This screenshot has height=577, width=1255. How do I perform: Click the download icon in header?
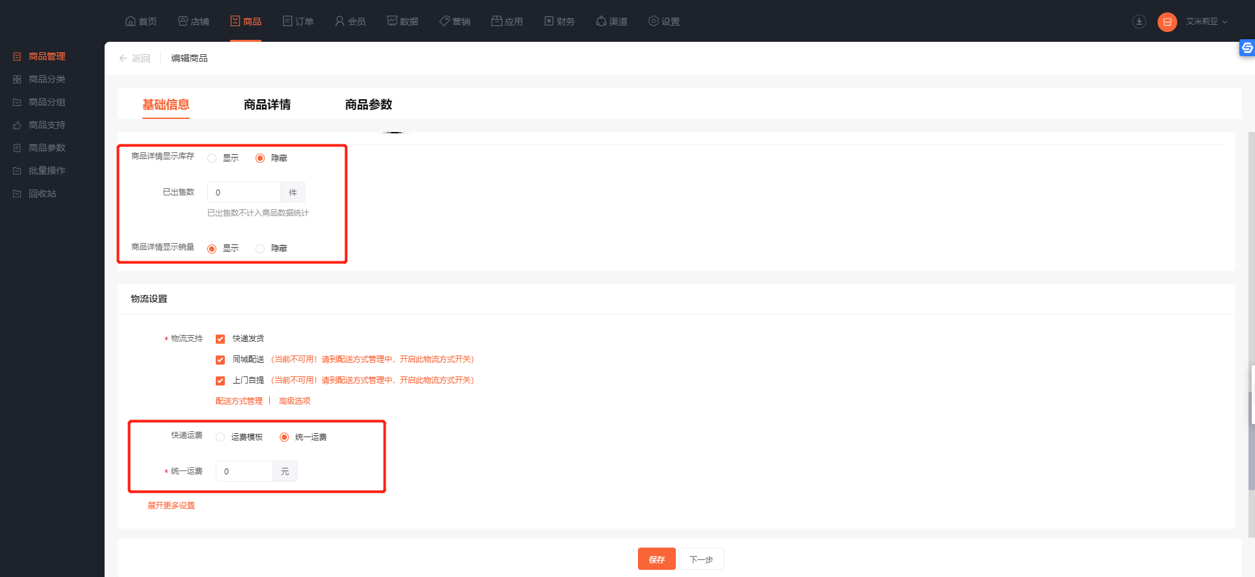(x=1139, y=22)
